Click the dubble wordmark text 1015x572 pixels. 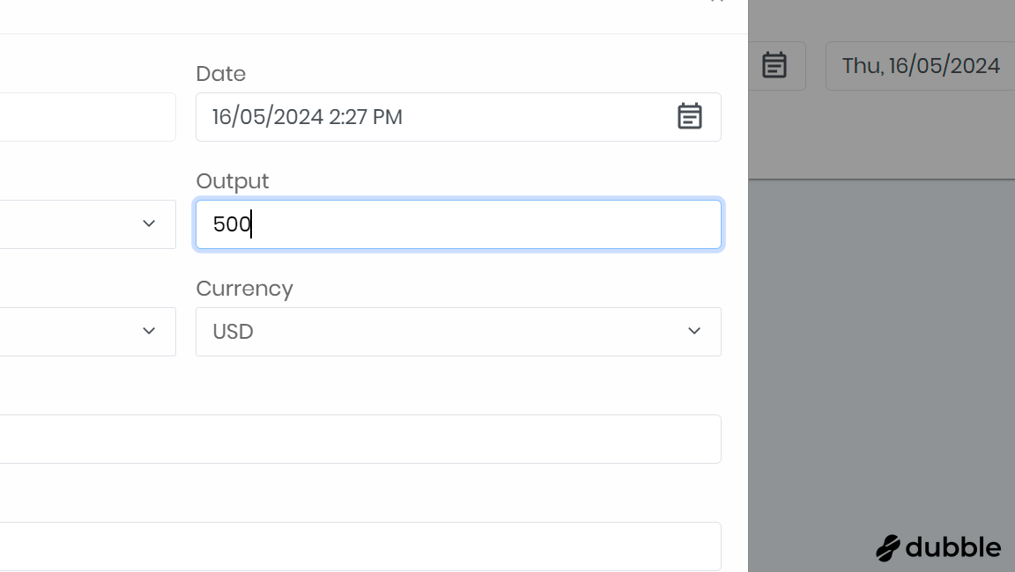click(953, 547)
